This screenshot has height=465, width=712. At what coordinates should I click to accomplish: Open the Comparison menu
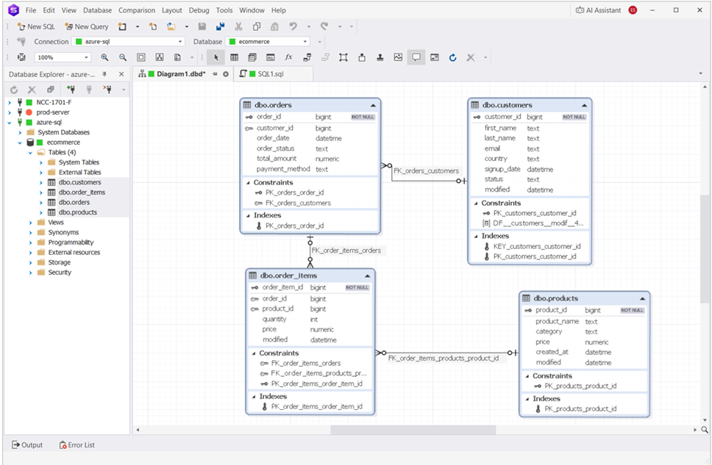click(137, 10)
